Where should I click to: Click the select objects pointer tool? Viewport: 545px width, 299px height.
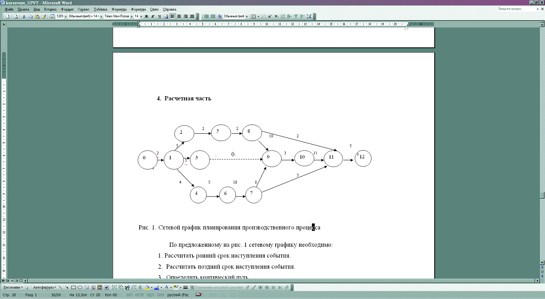27,288
